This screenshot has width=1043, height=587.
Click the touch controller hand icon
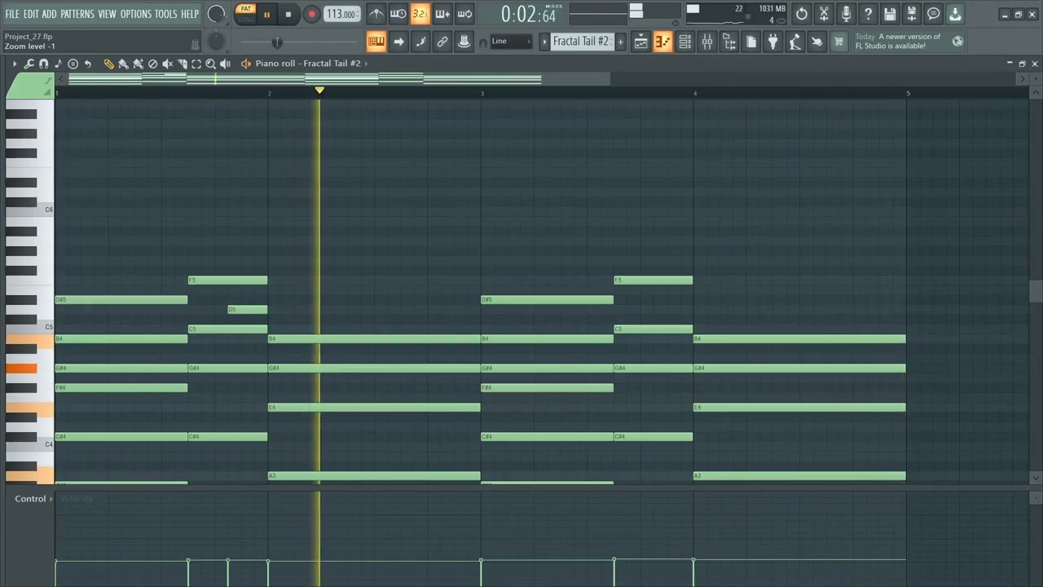click(x=816, y=42)
